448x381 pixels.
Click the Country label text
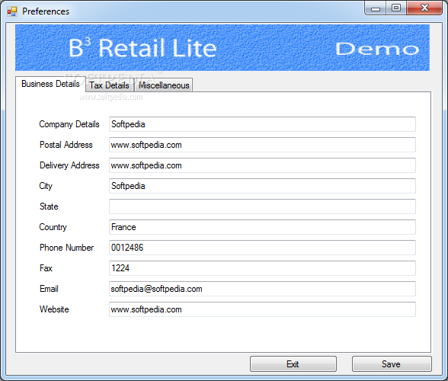pos(53,227)
